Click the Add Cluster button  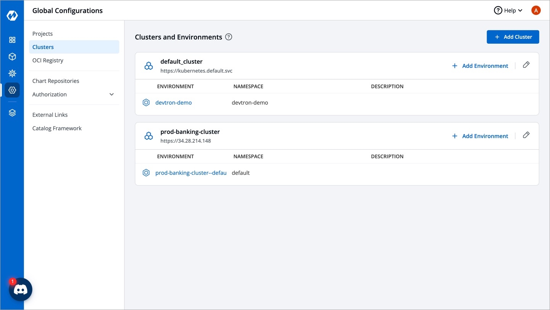pos(513,37)
